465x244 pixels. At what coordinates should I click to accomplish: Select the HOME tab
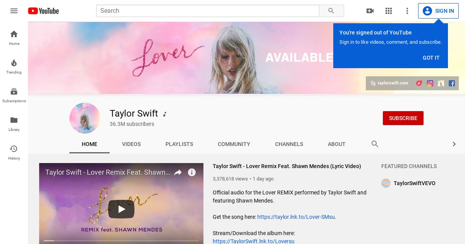90,144
